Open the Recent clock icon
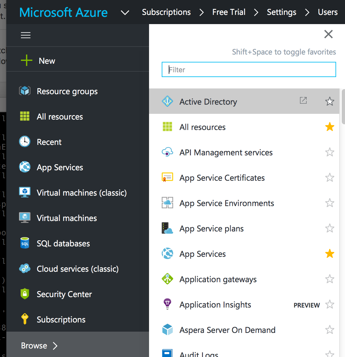The image size is (345, 357). pyautogui.click(x=25, y=142)
